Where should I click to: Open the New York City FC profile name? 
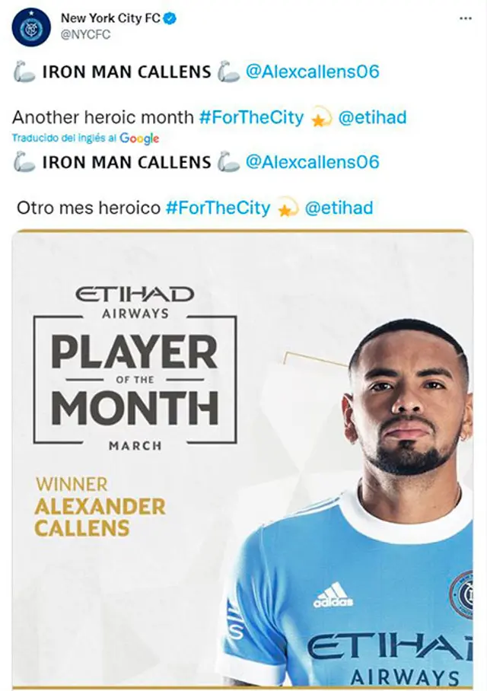[110, 18]
